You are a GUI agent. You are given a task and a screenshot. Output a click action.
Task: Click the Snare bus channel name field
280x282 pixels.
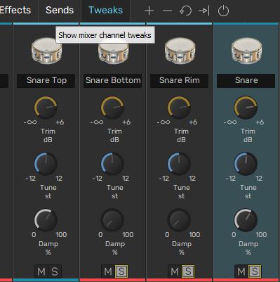[x=246, y=81]
